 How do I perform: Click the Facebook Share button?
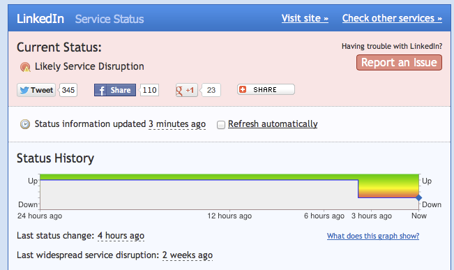point(115,90)
